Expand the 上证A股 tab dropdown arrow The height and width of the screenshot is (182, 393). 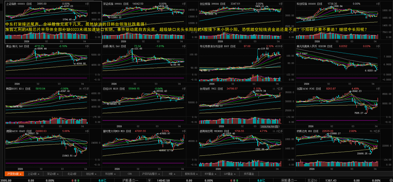pyautogui.click(x=39, y=174)
